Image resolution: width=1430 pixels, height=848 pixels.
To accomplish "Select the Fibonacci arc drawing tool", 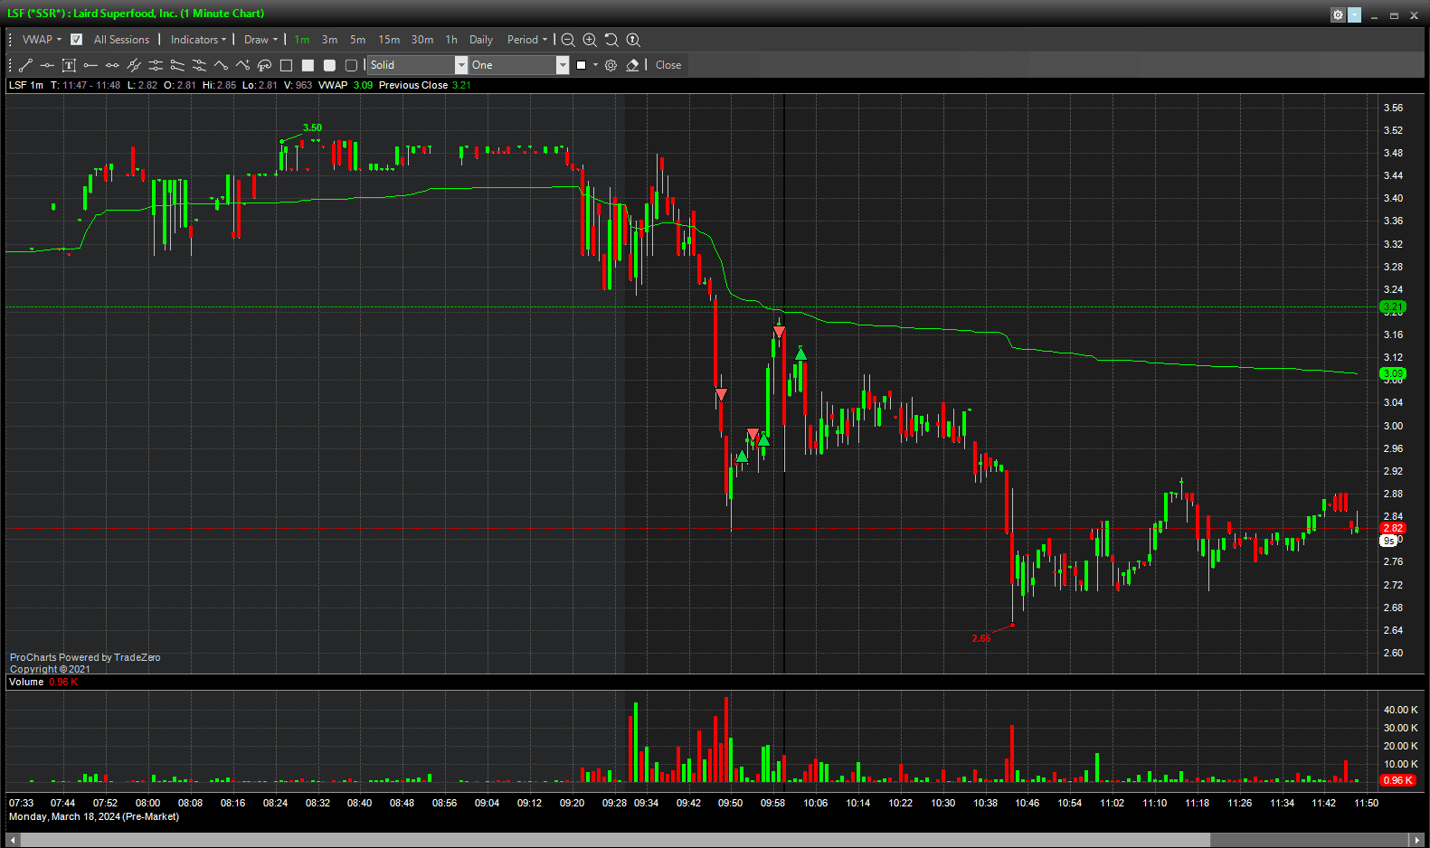I will (264, 65).
